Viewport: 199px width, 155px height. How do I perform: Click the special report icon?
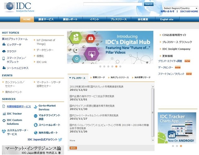[x=36, y=125]
